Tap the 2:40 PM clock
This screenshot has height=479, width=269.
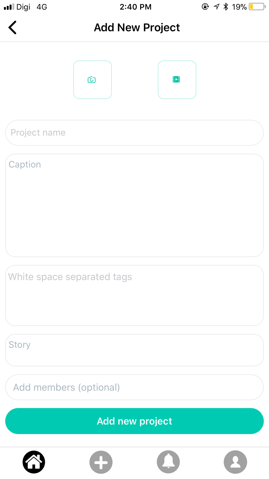(x=136, y=7)
